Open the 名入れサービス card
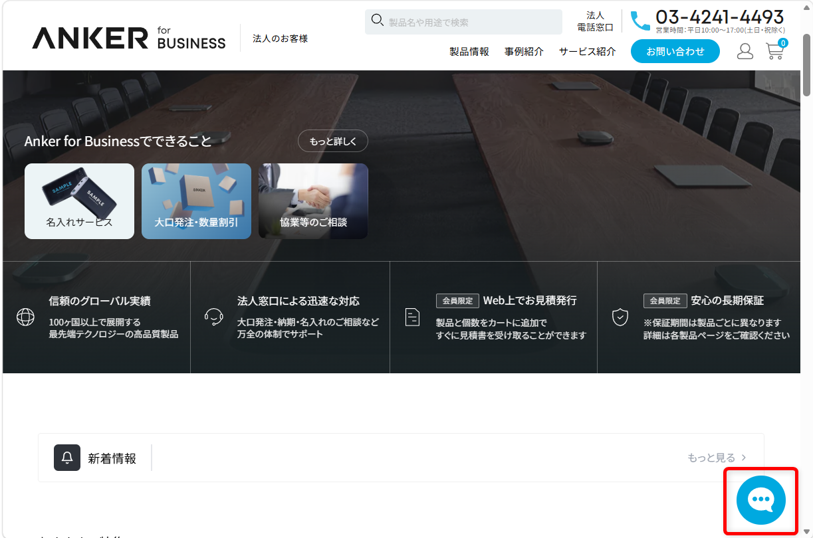This screenshot has height=538, width=813. (79, 201)
